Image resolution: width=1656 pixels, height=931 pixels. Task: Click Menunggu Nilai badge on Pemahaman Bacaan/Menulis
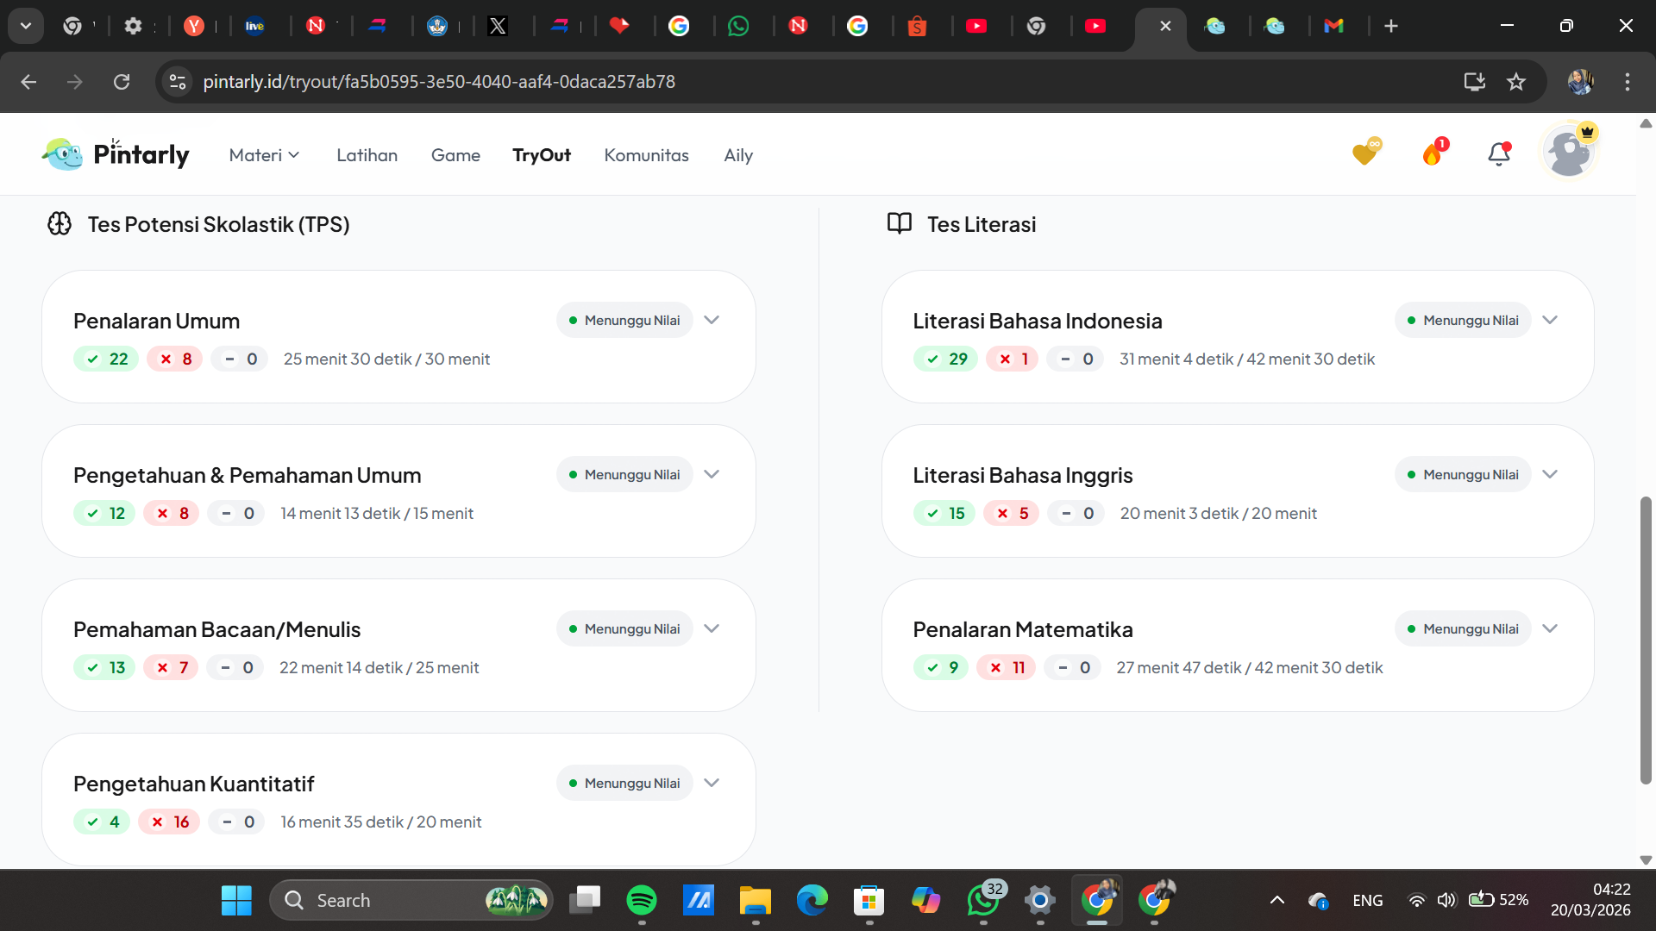point(624,628)
